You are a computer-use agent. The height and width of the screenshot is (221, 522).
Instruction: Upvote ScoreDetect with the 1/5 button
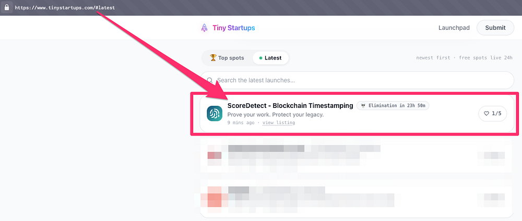tap(492, 114)
